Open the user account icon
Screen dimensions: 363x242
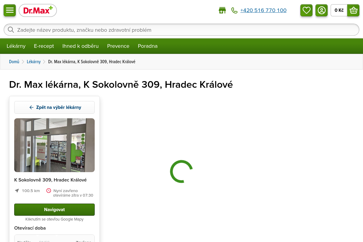pyautogui.click(x=322, y=10)
